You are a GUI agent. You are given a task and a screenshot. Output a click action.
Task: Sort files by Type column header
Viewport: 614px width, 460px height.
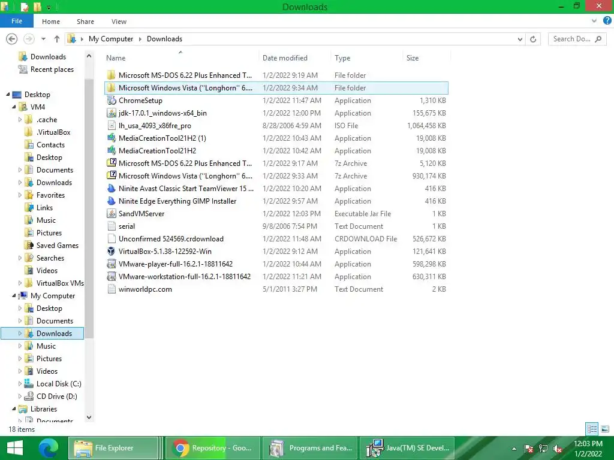[366, 58]
